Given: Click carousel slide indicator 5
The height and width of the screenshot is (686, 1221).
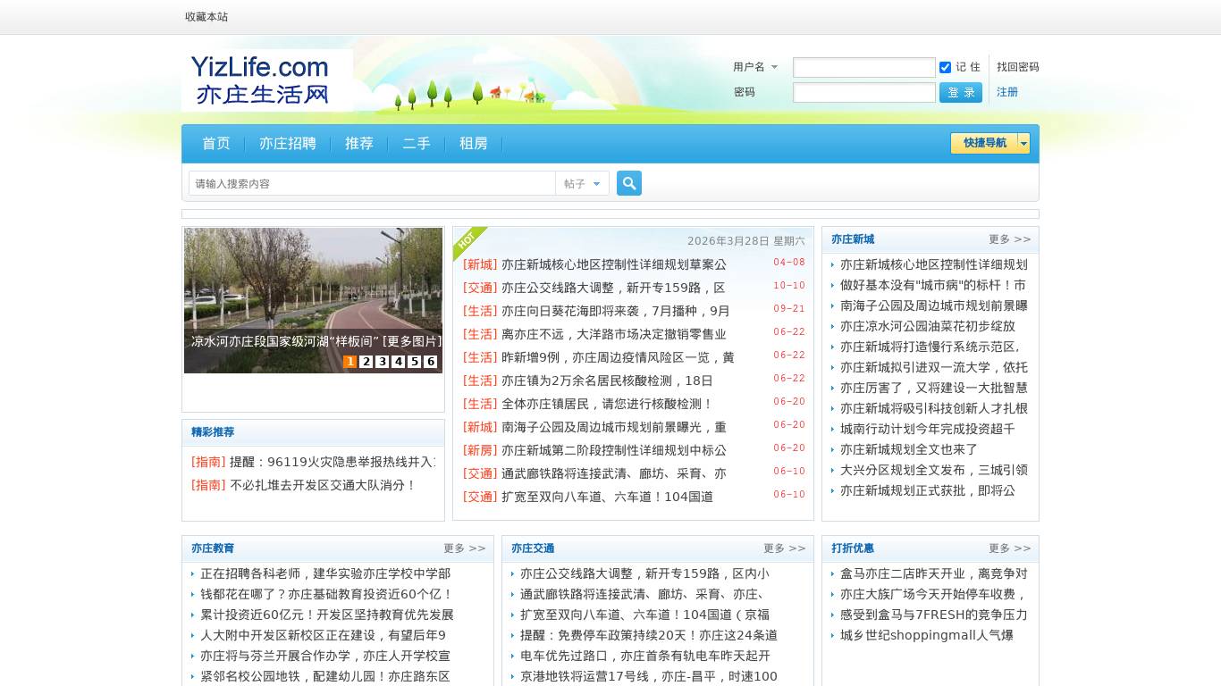Looking at the screenshot, I should pyautogui.click(x=415, y=362).
